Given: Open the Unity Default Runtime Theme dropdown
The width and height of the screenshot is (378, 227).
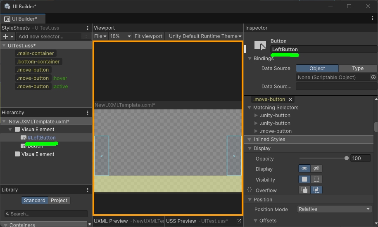Looking at the screenshot, I should point(205,36).
